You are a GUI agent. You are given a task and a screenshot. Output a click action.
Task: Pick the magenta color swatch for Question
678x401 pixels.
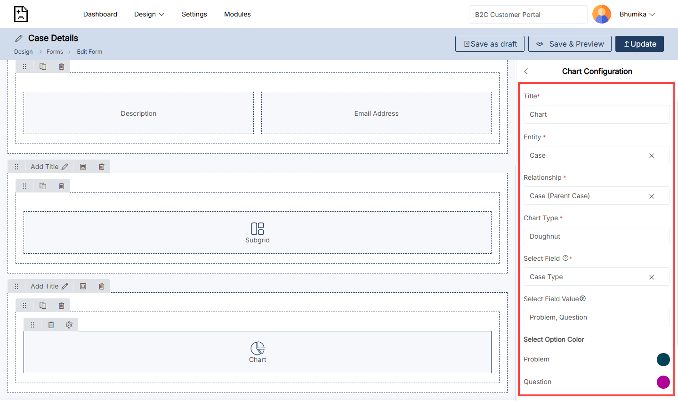(x=663, y=382)
